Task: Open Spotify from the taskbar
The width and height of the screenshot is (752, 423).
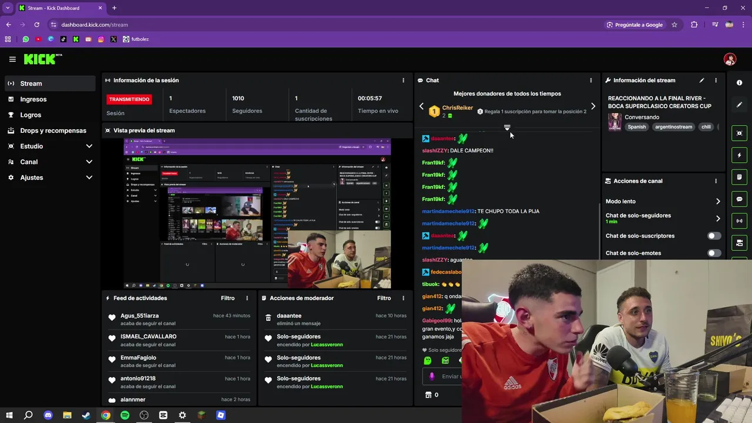Action: (x=125, y=415)
